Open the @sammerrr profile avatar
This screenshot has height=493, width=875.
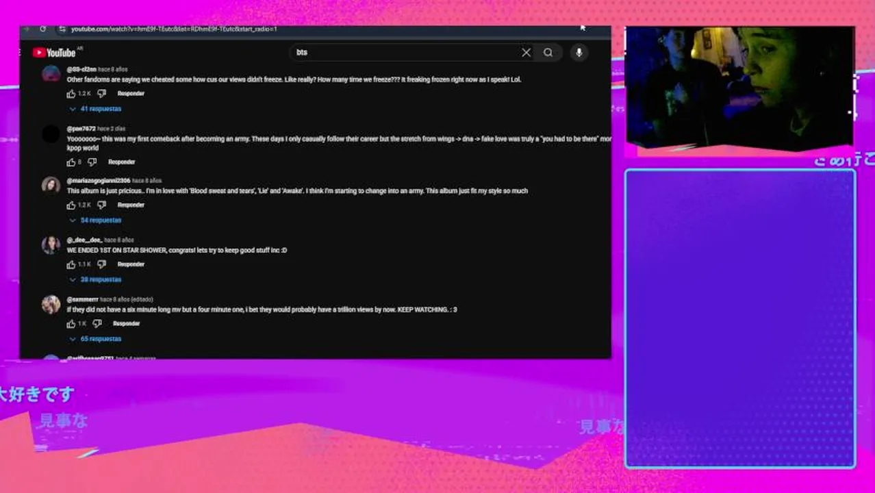(51, 304)
